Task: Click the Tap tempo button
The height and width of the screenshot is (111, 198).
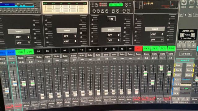Action: [111, 19]
